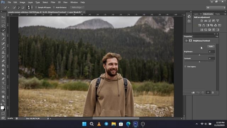Click the Auto button in Properties
The height and width of the screenshot is (128, 227).
coord(211,47)
